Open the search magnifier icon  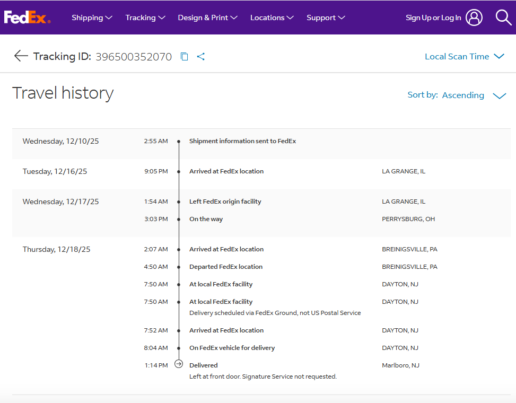(503, 17)
